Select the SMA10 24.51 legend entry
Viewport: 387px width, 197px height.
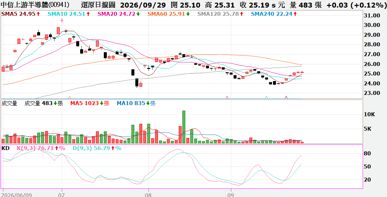(x=69, y=14)
